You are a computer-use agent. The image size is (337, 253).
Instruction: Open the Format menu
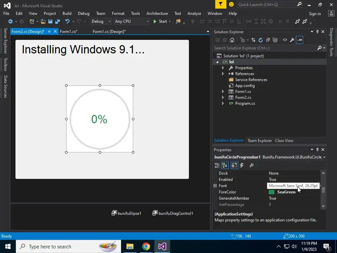[118, 13]
